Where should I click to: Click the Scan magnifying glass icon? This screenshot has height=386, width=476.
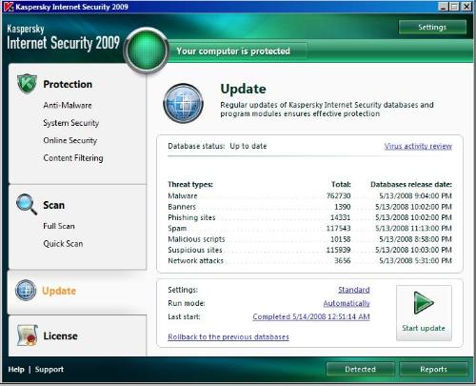[x=27, y=204]
